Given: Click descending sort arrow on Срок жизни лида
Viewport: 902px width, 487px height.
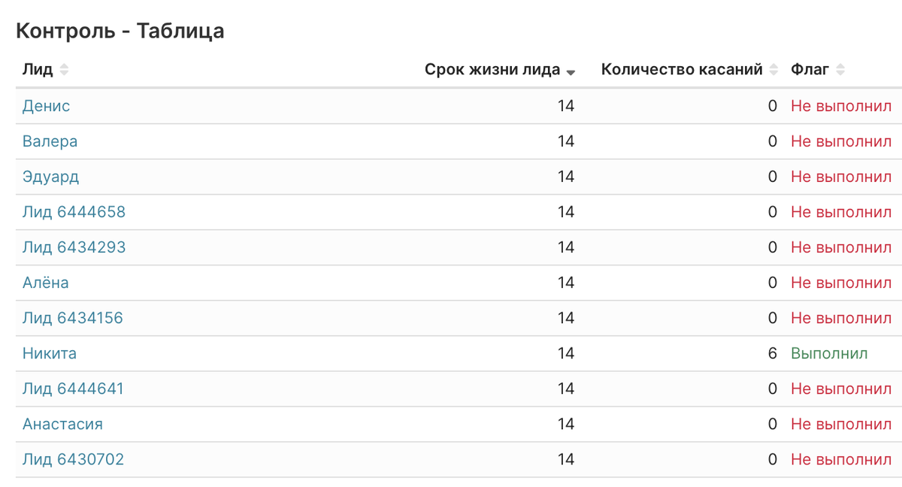Looking at the screenshot, I should point(571,72).
